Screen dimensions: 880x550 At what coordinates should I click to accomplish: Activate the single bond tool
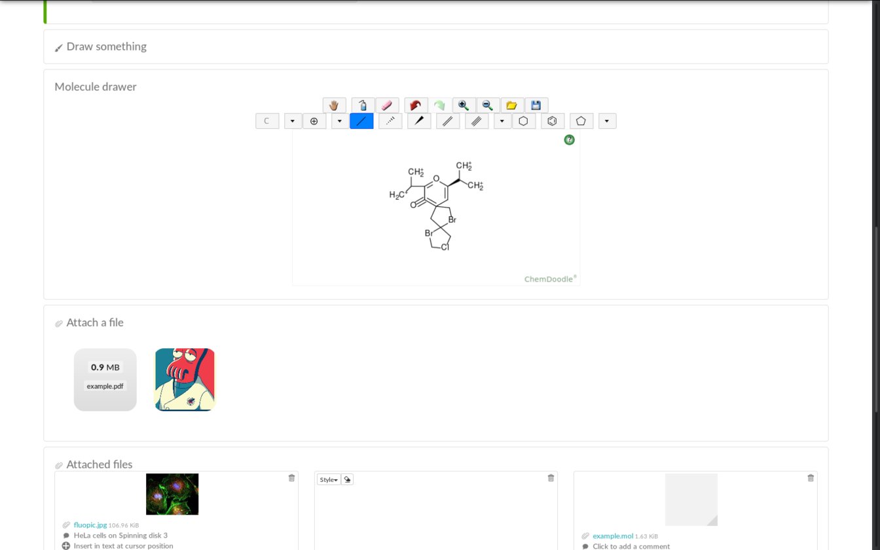tap(361, 121)
